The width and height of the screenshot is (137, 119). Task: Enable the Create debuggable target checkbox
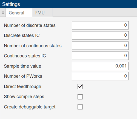80,107
